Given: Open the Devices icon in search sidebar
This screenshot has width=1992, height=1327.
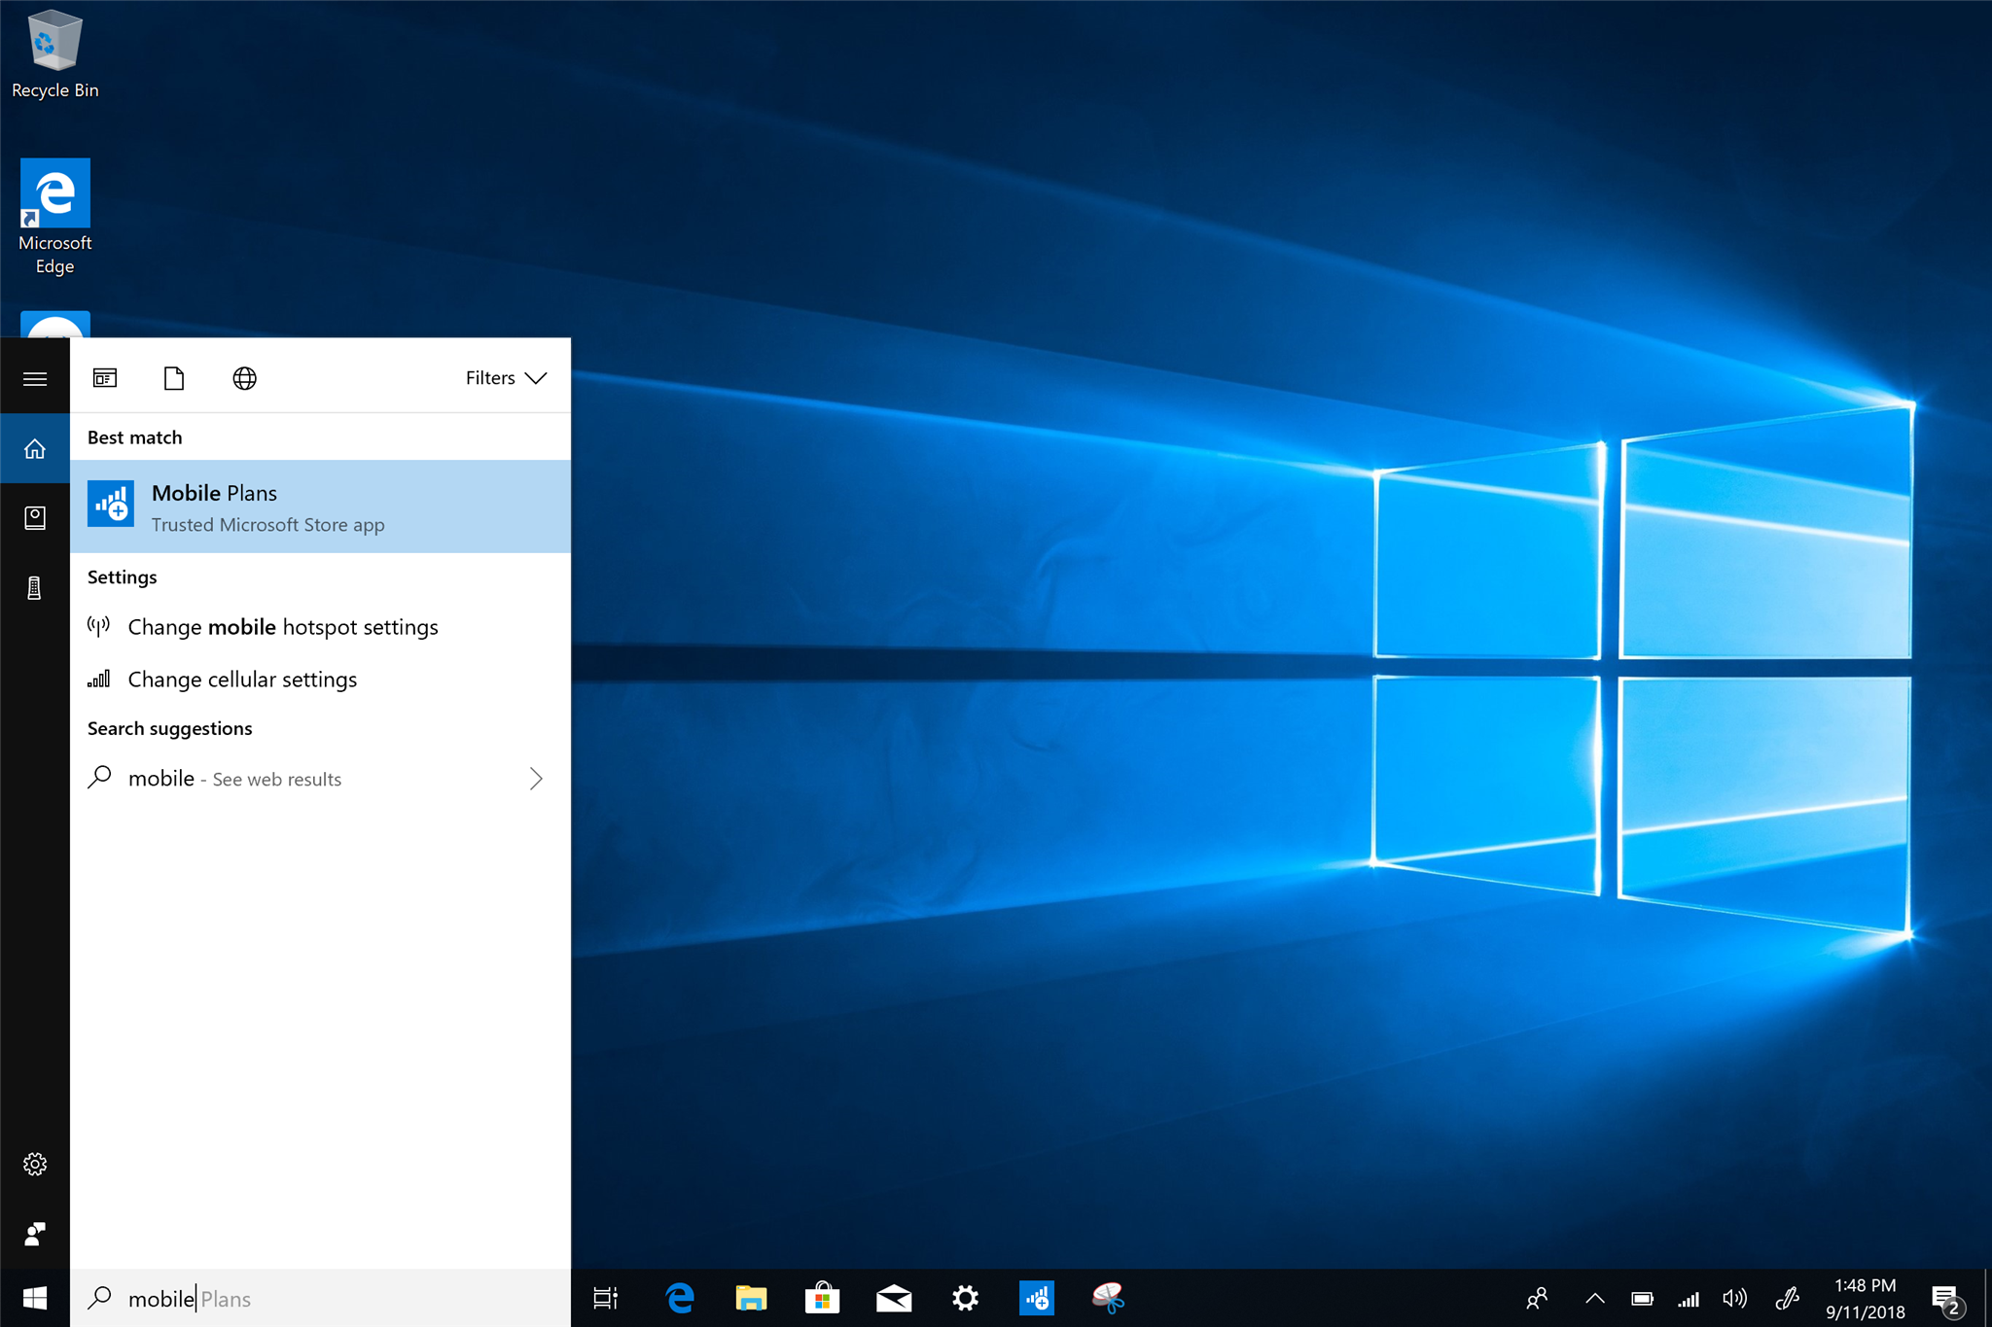Looking at the screenshot, I should pos(35,587).
